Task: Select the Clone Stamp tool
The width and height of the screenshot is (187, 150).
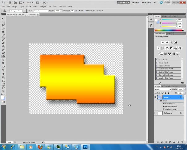Action: [3, 46]
